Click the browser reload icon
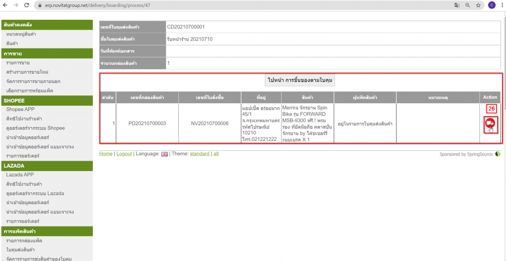506x261 pixels. 27,5
